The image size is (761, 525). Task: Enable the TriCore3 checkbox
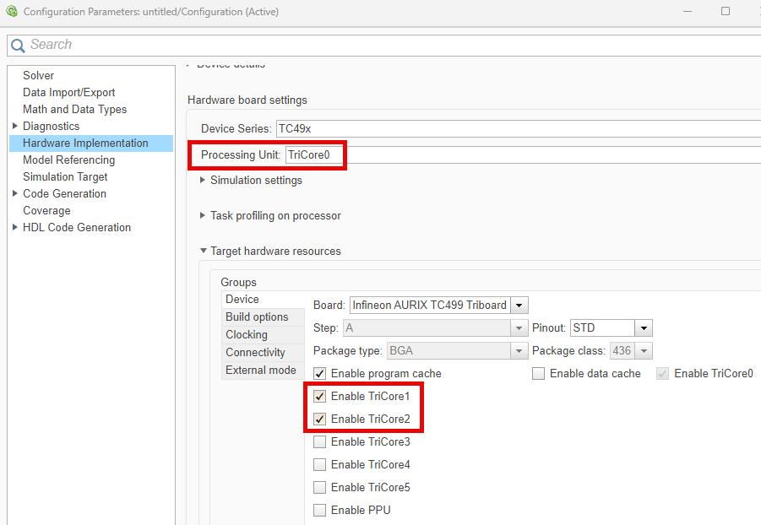click(x=320, y=441)
